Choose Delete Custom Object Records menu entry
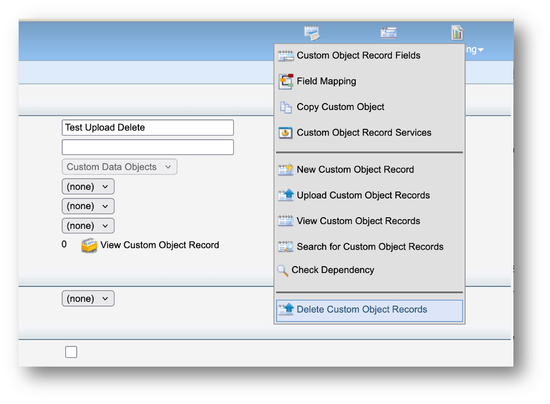The image size is (550, 404). pos(369,310)
